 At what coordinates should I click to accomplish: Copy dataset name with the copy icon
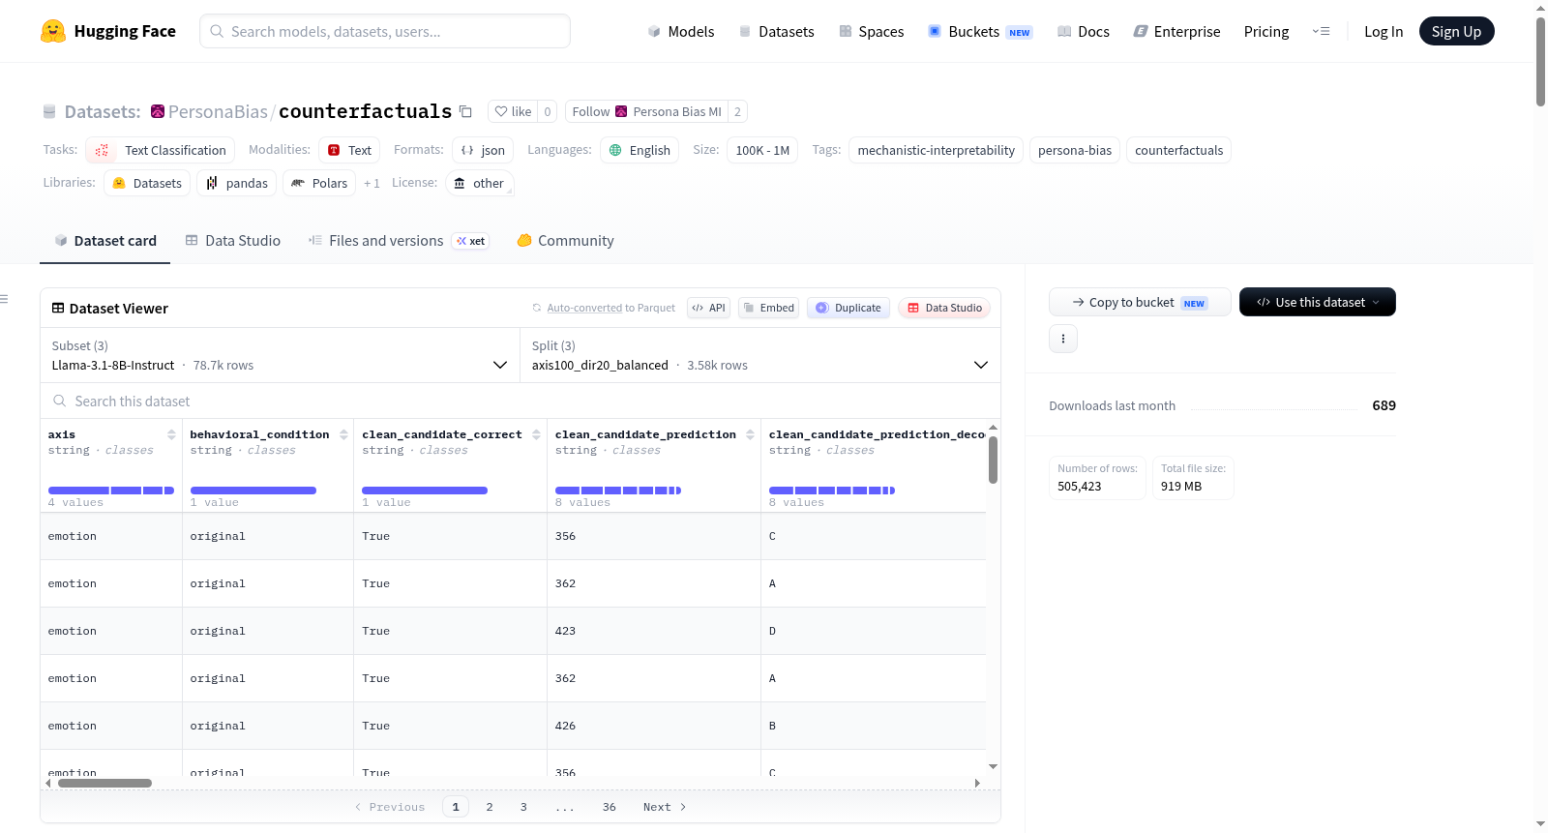(465, 111)
